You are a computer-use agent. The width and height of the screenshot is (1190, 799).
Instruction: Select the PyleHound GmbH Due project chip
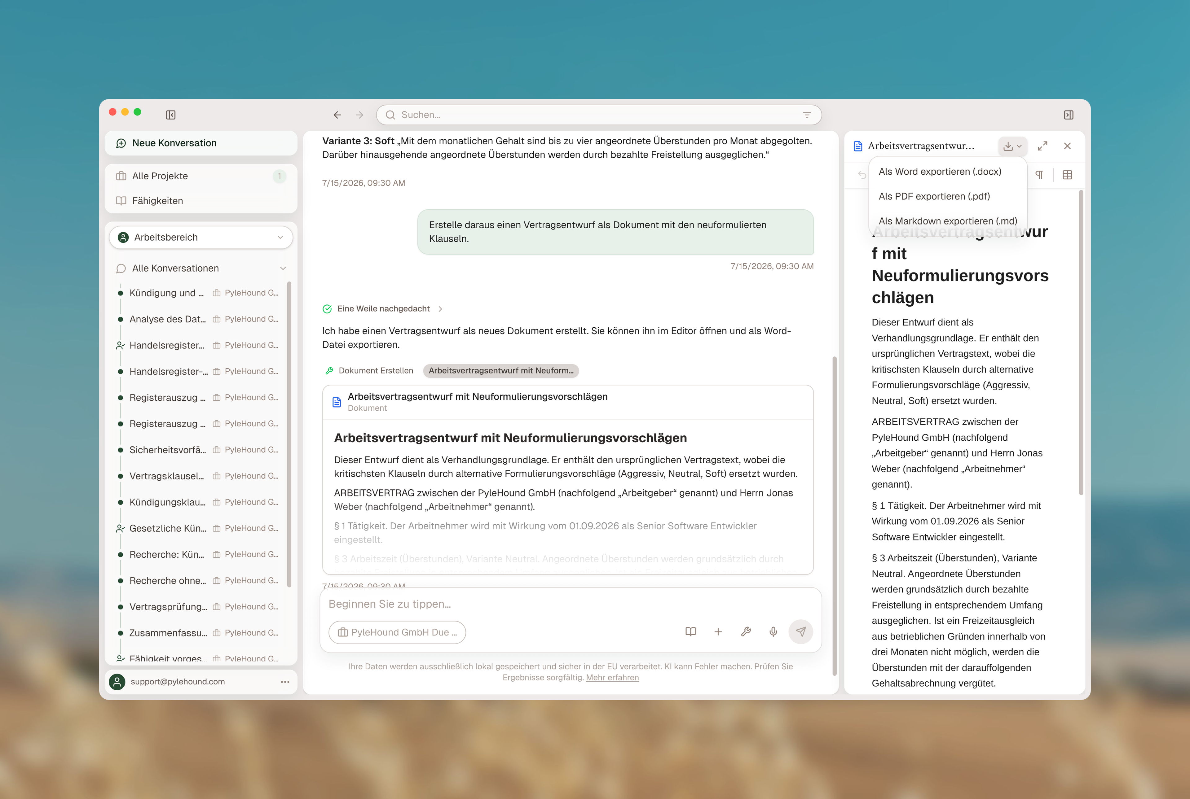pos(397,632)
